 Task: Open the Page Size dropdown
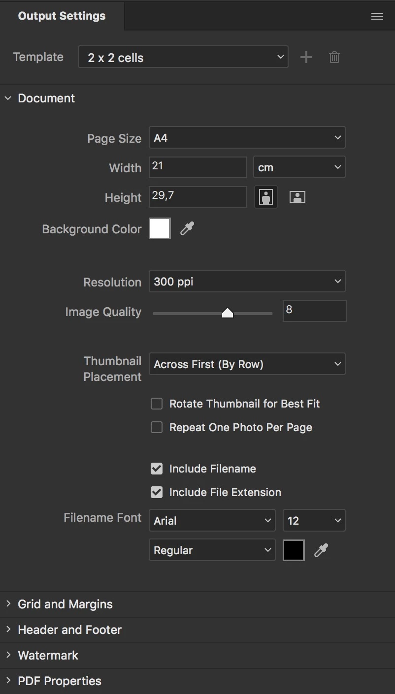click(247, 138)
